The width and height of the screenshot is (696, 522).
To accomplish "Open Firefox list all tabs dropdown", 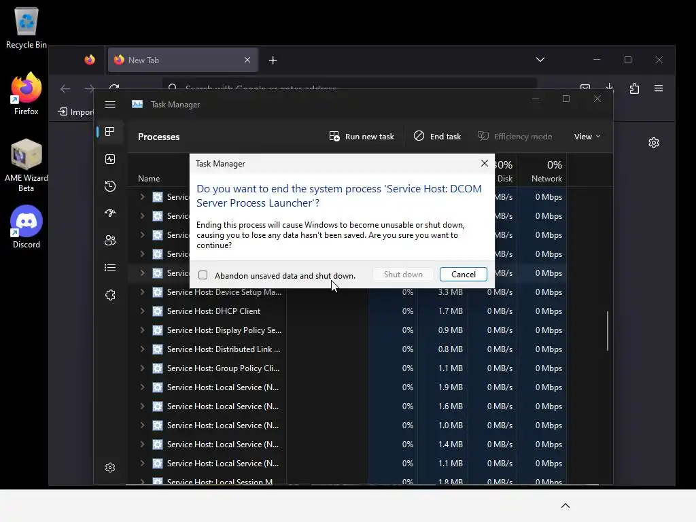I will (x=540, y=60).
